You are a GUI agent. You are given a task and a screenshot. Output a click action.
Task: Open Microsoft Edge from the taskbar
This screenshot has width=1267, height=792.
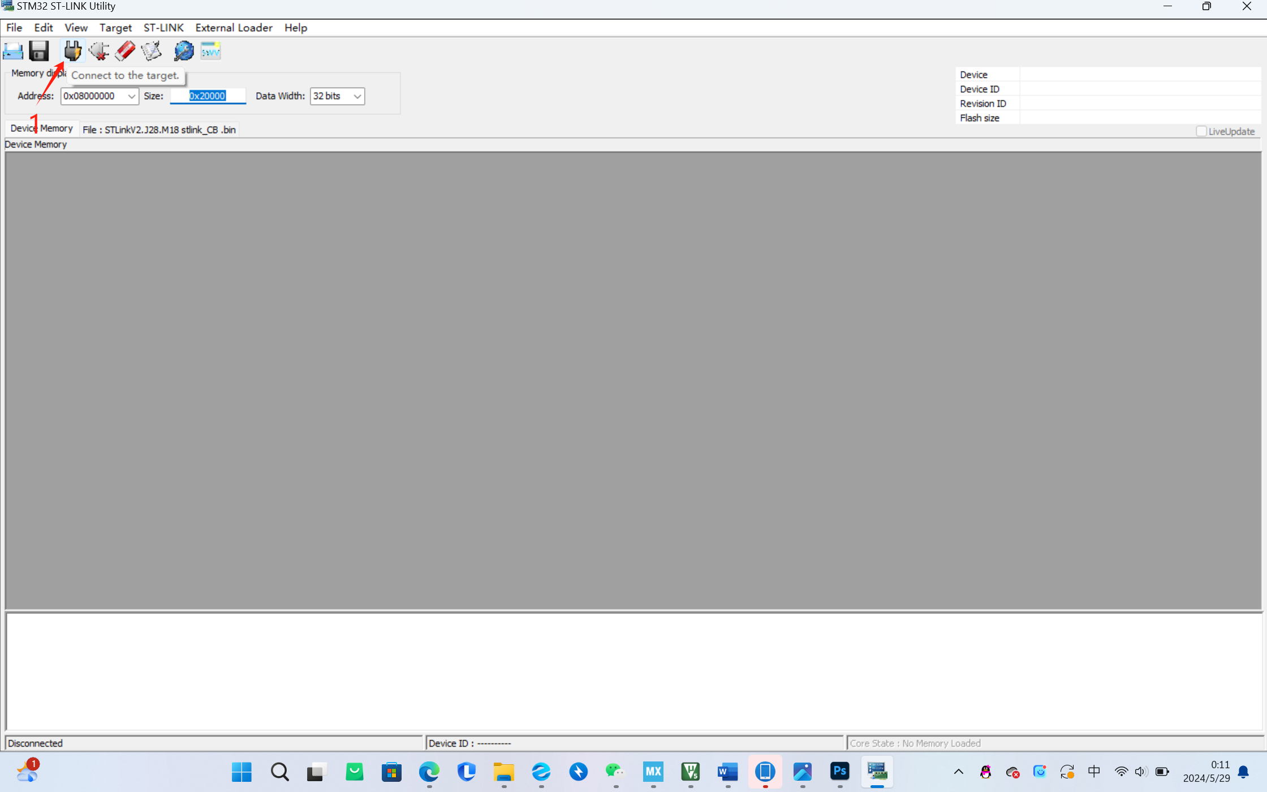pyautogui.click(x=429, y=772)
